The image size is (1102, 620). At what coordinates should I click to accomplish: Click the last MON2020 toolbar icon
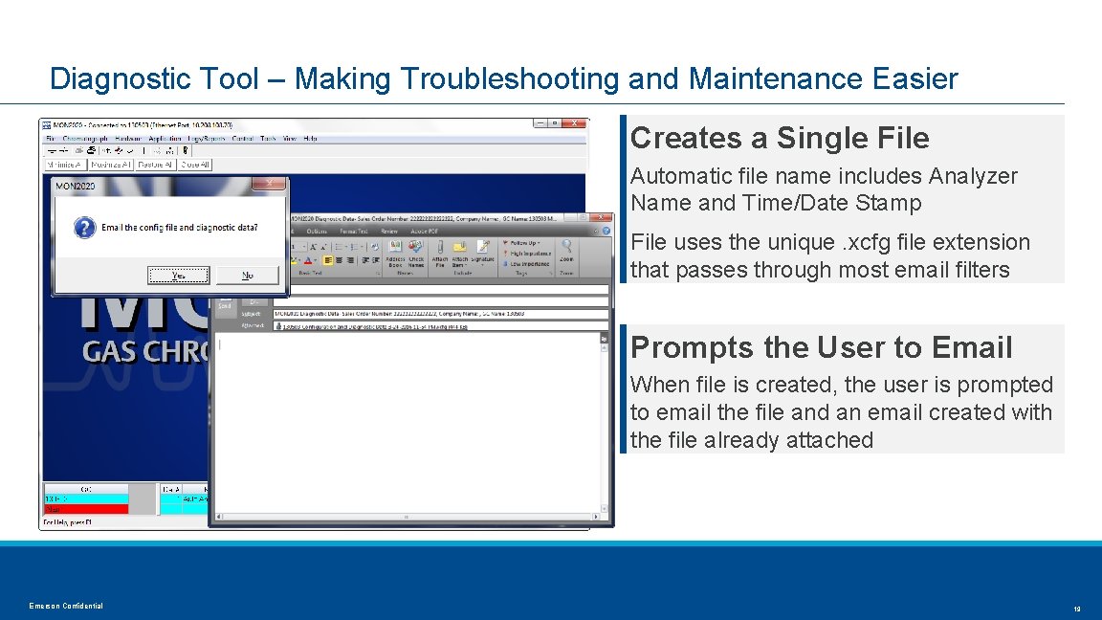pyautogui.click(x=186, y=150)
